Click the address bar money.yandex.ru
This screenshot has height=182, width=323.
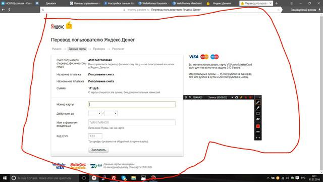(161, 10)
